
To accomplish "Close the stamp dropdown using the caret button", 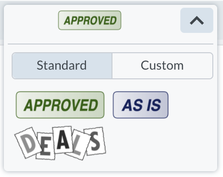I will point(197,20).
